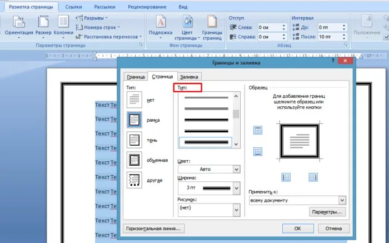
Task: Open the Положение position menu
Action: [x=367, y=27]
